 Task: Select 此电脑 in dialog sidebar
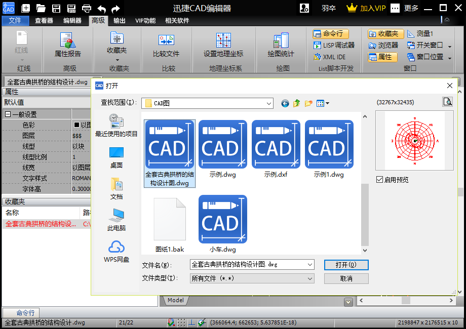[116, 220]
